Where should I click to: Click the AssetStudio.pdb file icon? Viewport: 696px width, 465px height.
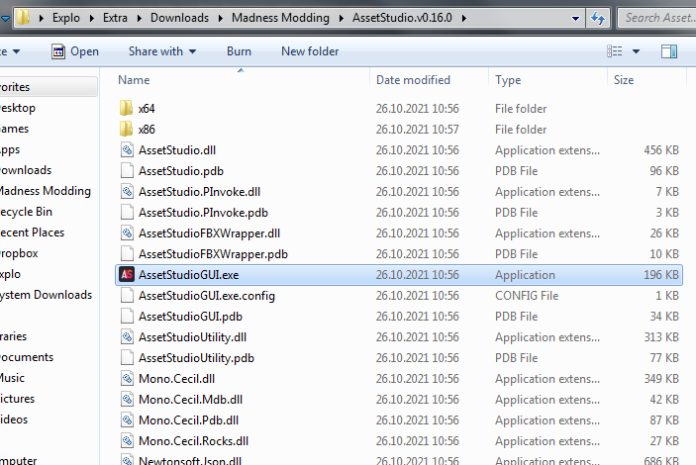(127, 171)
